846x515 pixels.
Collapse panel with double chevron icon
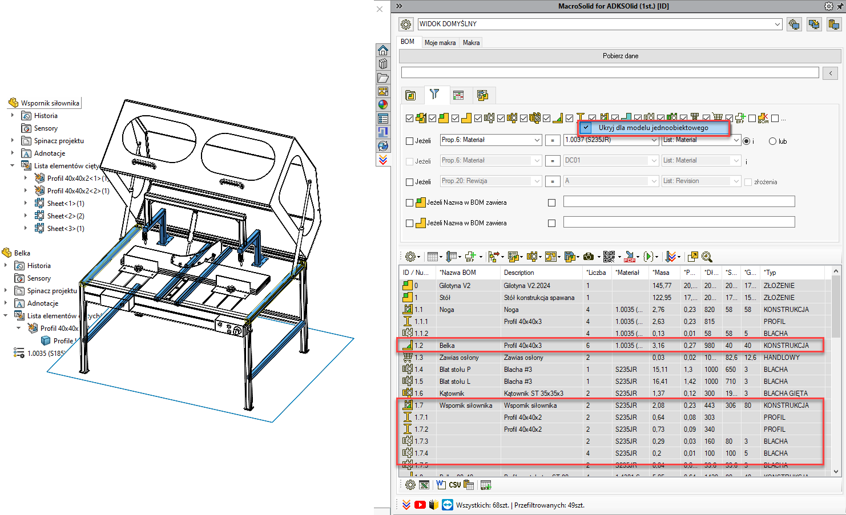[399, 6]
